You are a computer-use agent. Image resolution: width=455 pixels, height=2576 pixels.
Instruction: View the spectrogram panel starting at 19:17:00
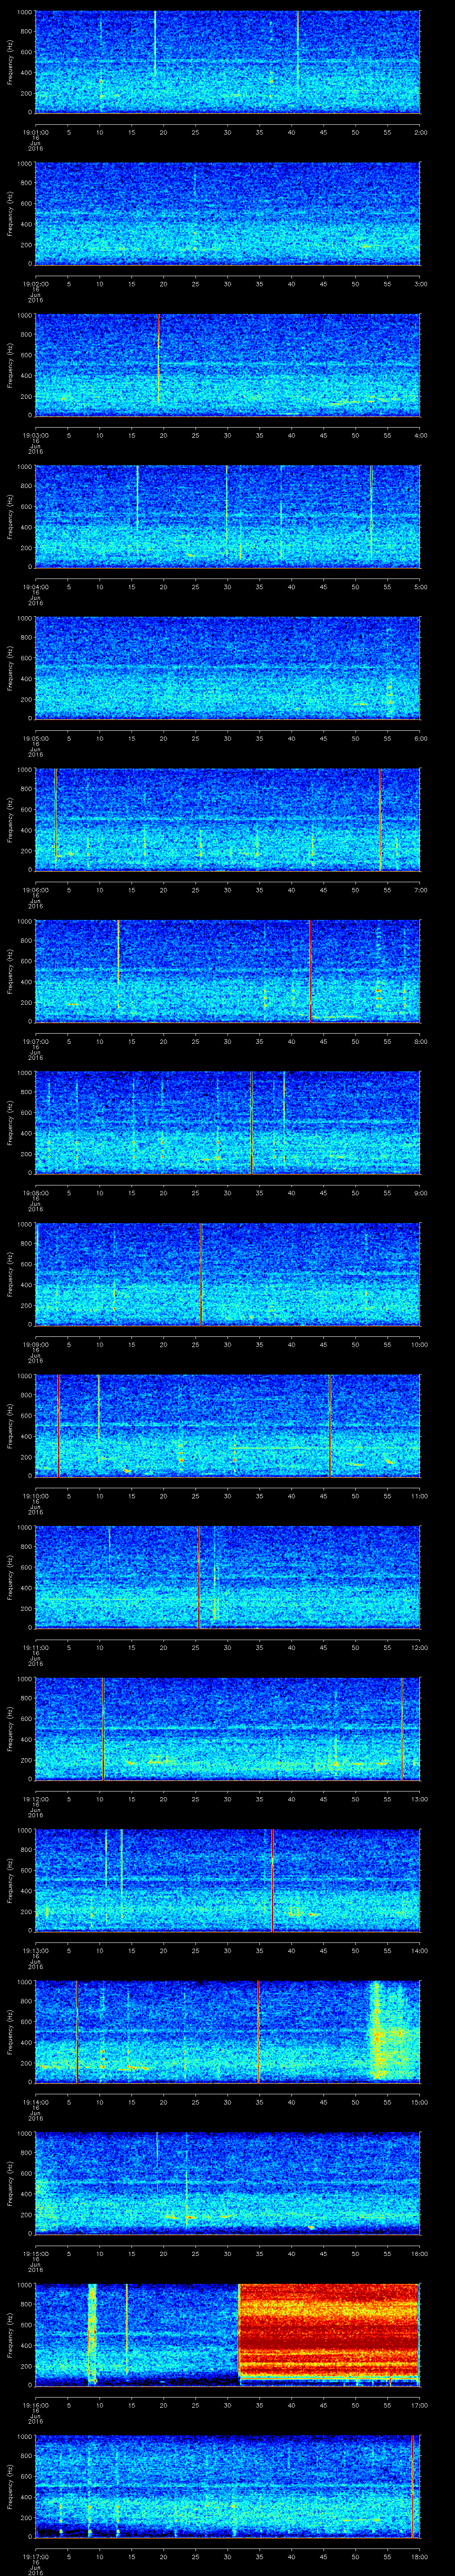[227, 2486]
